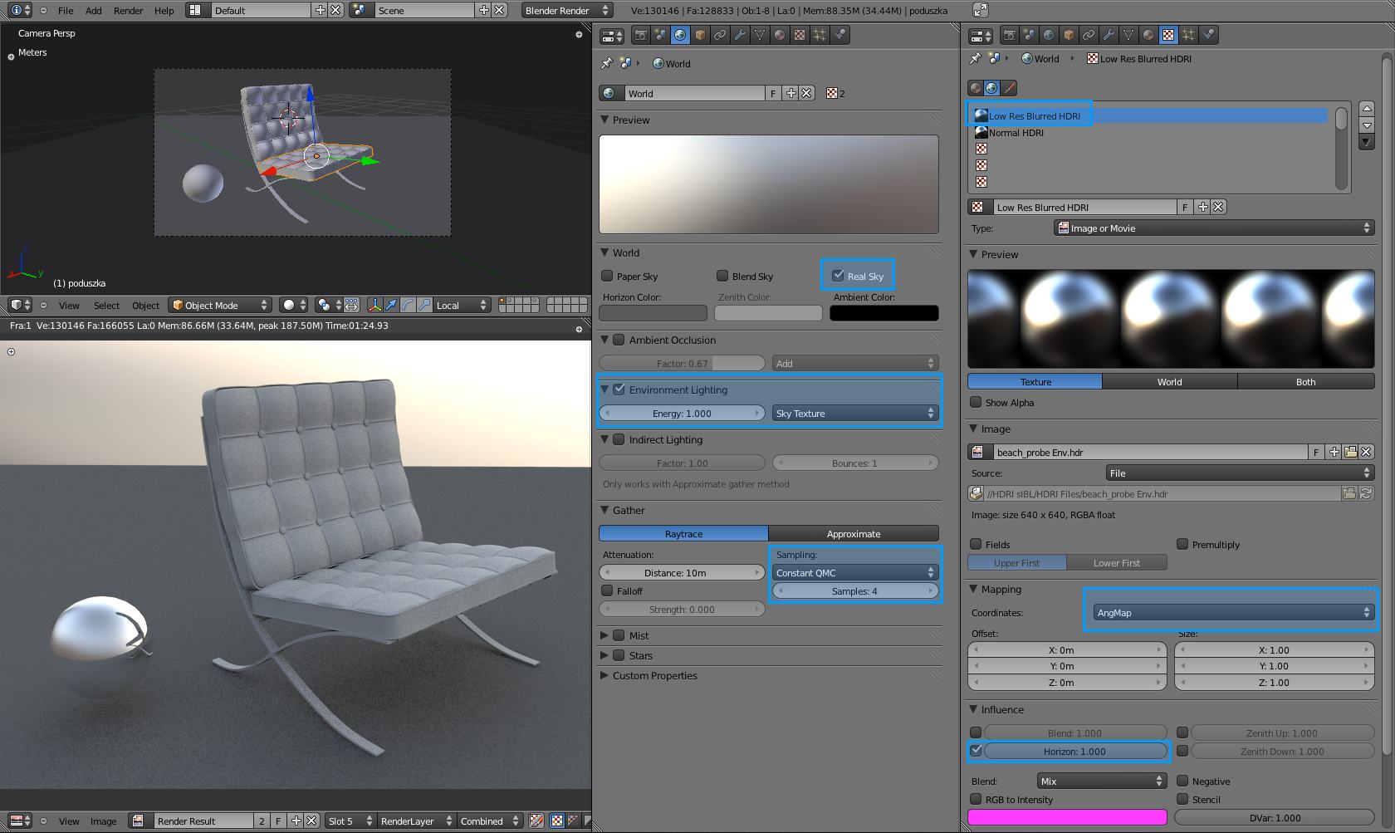This screenshot has width=1395, height=833.
Task: Switch gather method to Raytrace
Action: (x=683, y=533)
